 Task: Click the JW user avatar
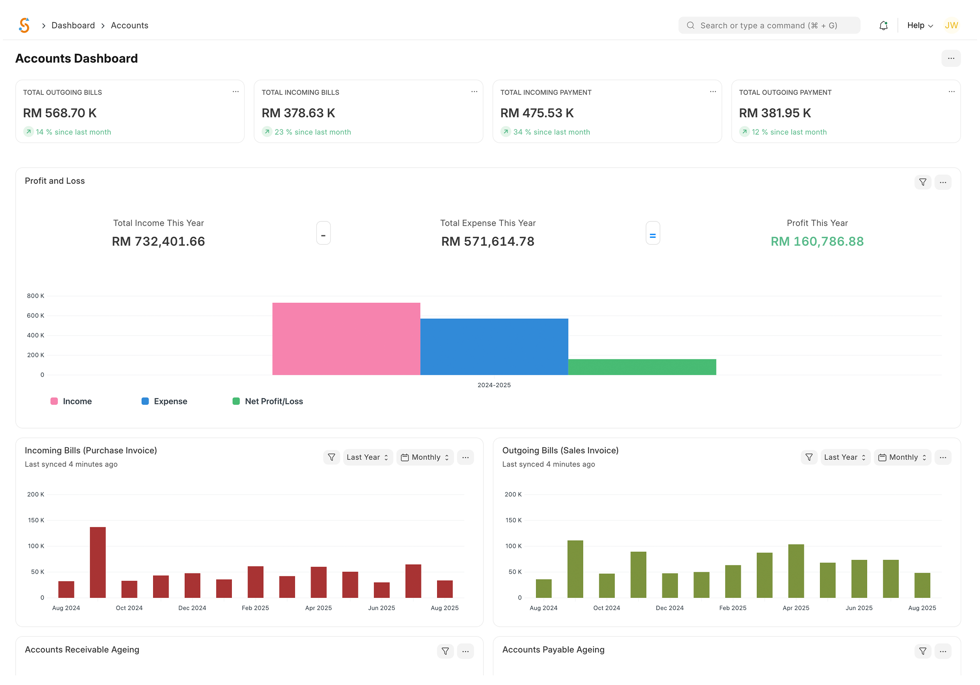[x=951, y=25]
